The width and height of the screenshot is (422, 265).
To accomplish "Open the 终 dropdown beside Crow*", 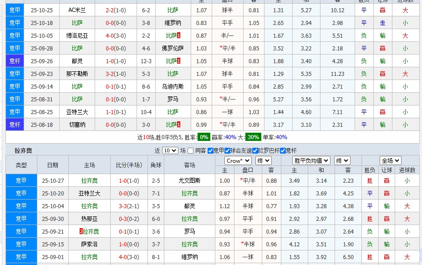I will tap(263, 161).
